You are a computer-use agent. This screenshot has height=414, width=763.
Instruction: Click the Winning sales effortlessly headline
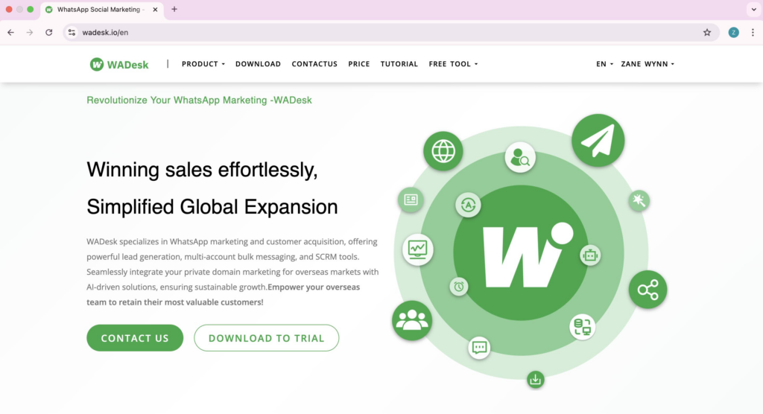(x=202, y=170)
